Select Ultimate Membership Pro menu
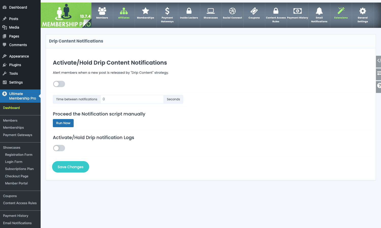Viewport: 381px width, 228px height. [x=20, y=96]
